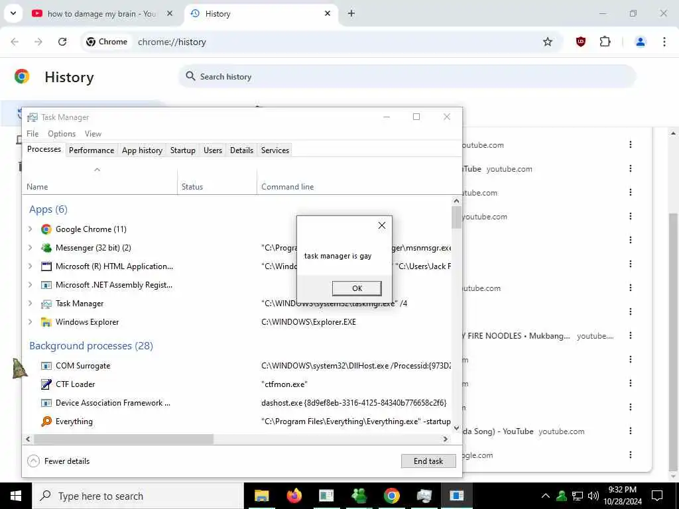Expand the Messenger (32 bit) process group
The height and width of the screenshot is (509, 679).
coord(30,248)
